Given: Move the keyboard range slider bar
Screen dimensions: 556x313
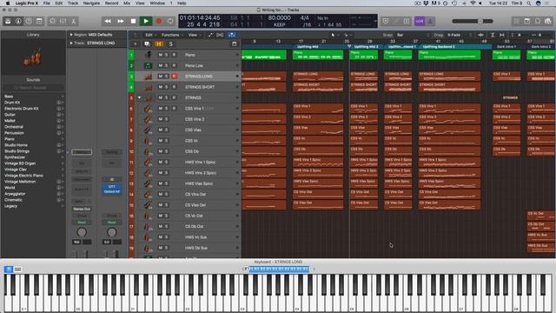Looking at the screenshot, I should coord(279,269).
